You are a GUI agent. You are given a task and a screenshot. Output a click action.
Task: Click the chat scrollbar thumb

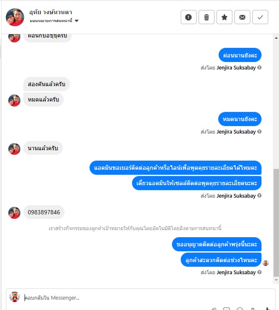[x=276, y=223]
